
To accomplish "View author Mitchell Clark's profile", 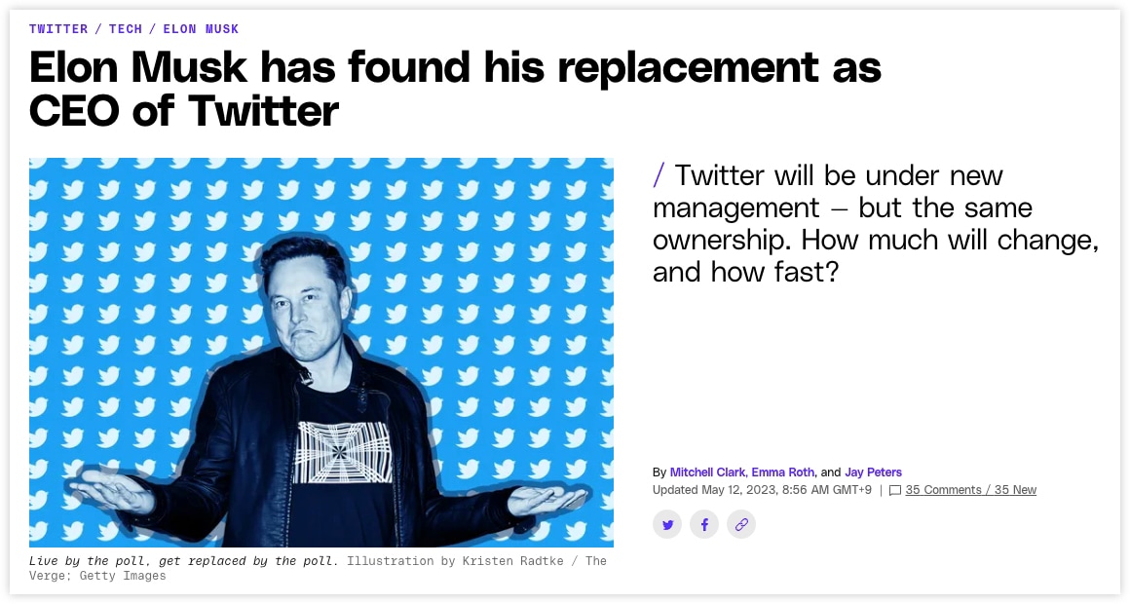I will (707, 472).
